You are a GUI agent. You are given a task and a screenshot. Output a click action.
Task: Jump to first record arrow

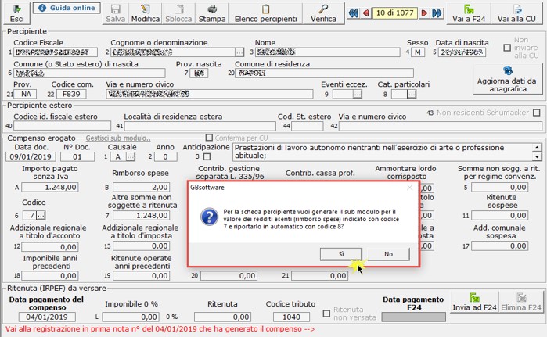pyautogui.click(x=354, y=13)
